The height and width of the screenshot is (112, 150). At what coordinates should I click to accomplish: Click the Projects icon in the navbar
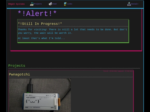point(32,4)
